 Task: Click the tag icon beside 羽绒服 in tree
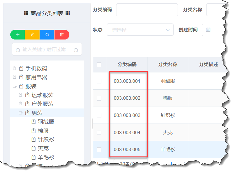pos(34,122)
